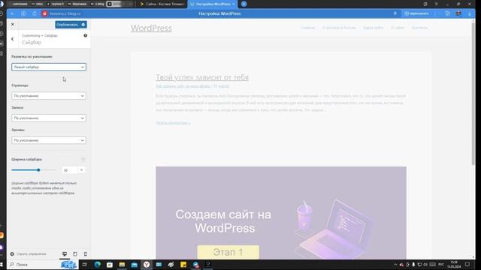Open the Карта сайта menu item

(373, 28)
